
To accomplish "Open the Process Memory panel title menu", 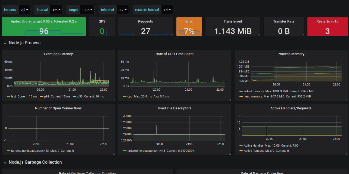I will click(291, 54).
